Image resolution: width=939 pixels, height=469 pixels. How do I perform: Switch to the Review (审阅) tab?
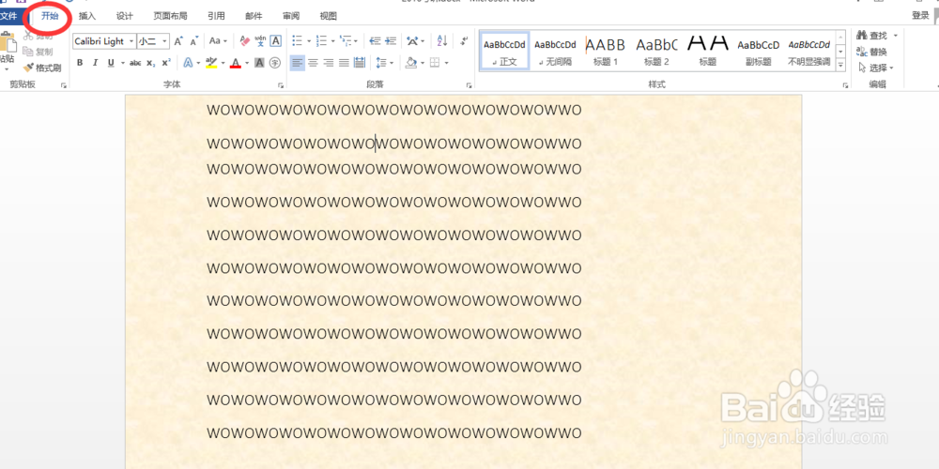click(x=291, y=16)
